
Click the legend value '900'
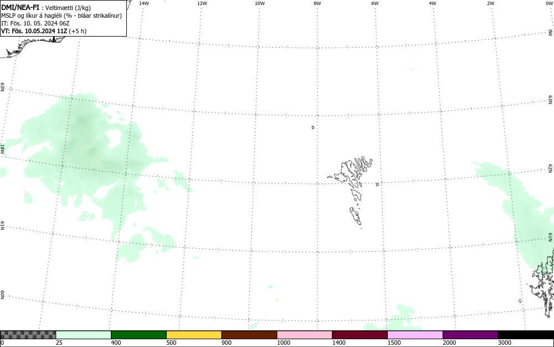227,343
